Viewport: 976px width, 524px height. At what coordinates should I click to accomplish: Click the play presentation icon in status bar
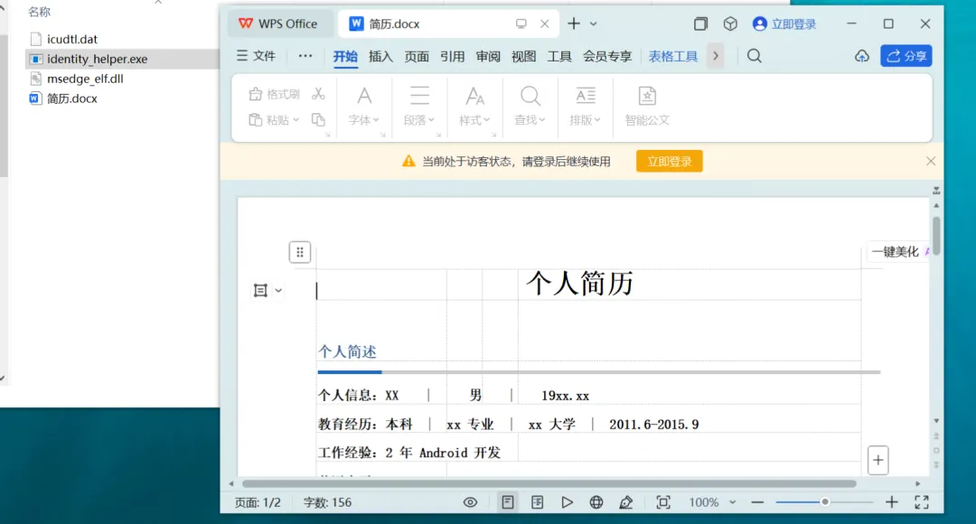click(x=567, y=502)
